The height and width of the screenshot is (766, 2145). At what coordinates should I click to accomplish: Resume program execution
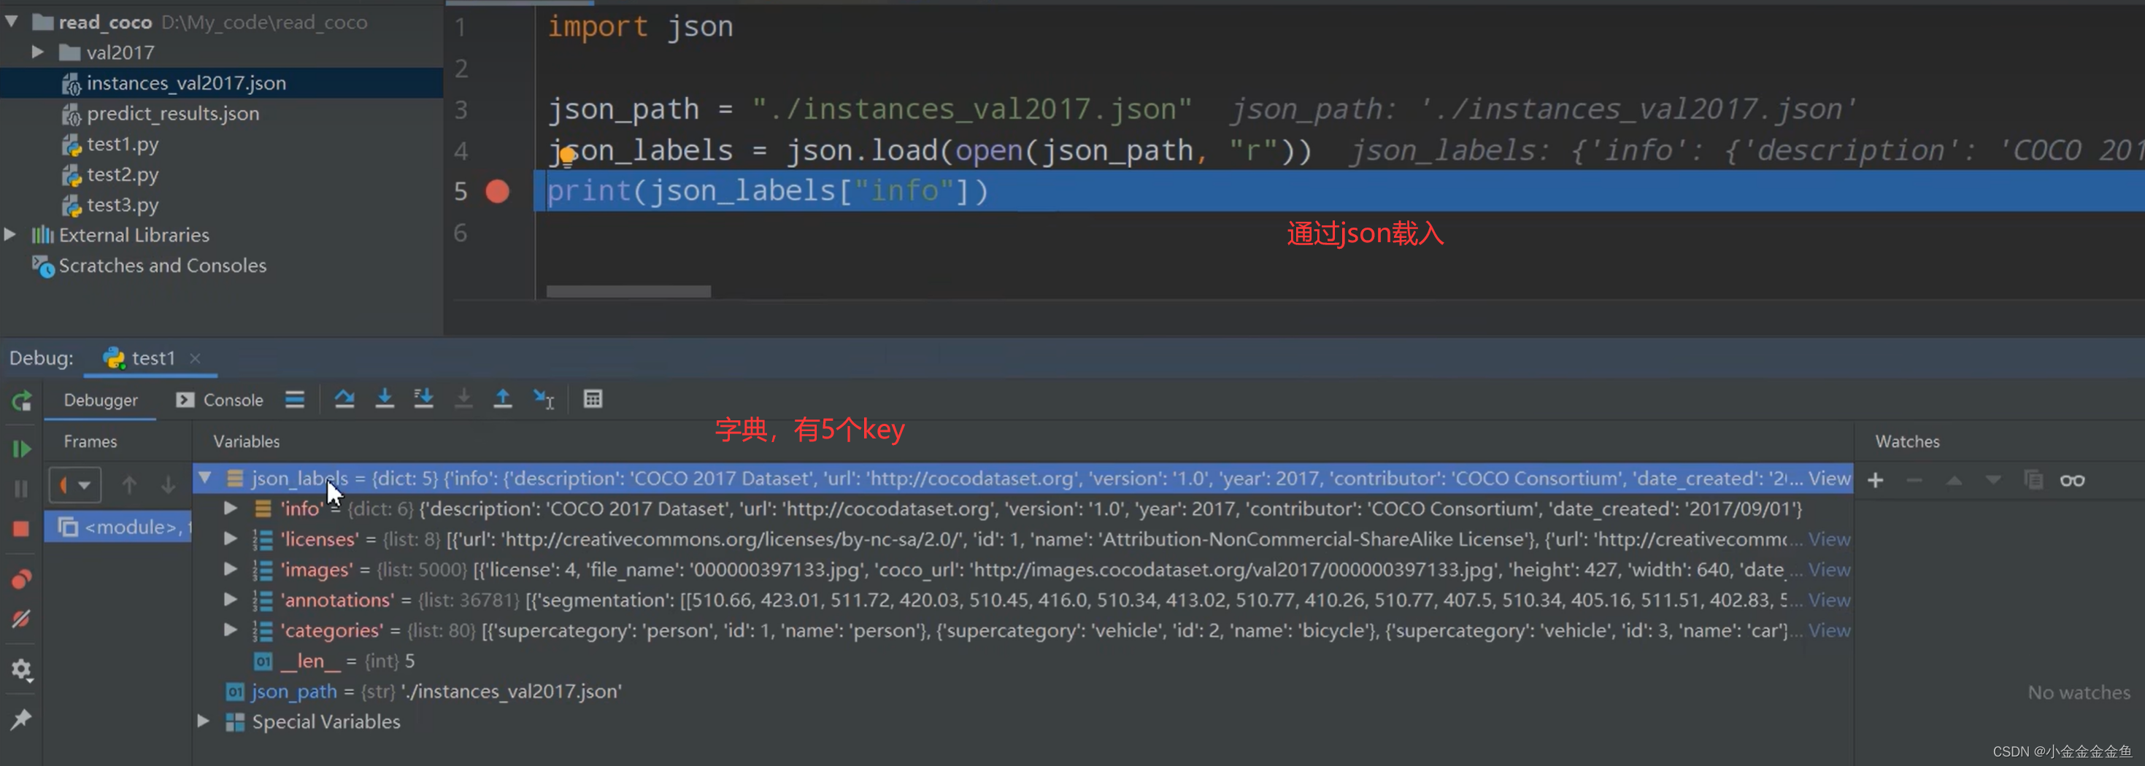coord(22,449)
